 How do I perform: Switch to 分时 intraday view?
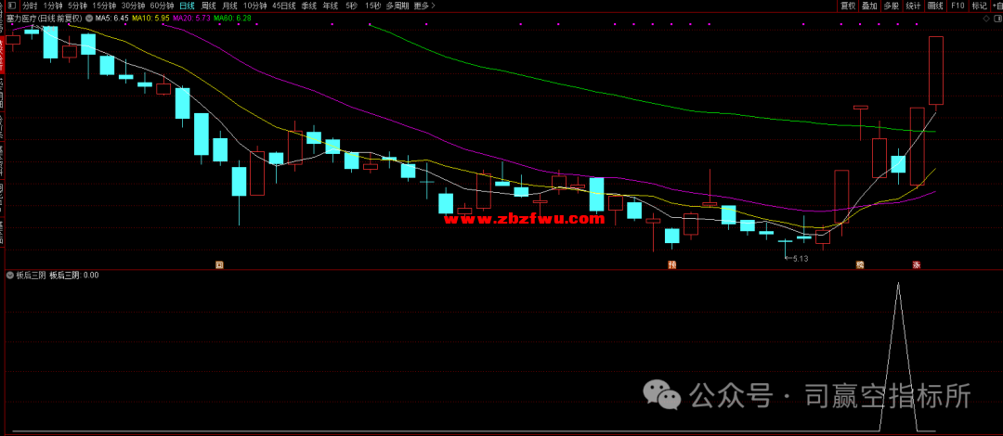coord(30,6)
